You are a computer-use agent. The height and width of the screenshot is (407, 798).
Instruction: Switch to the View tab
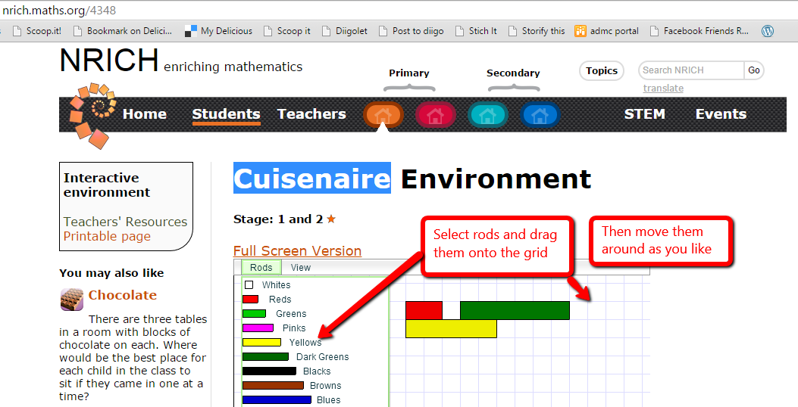tap(301, 268)
